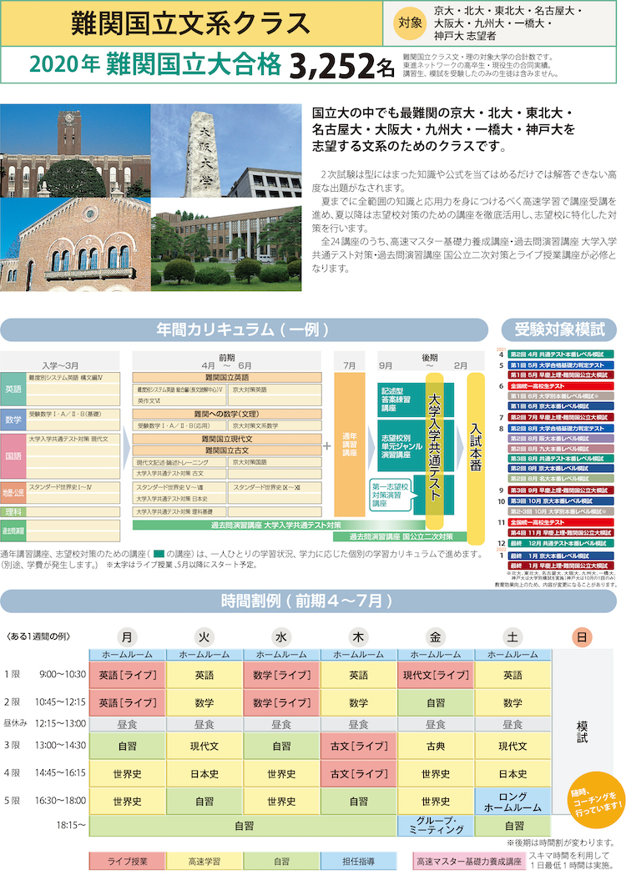Click the 土 day circle in timetable
Image resolution: width=626 pixels, height=875 pixels.
click(x=512, y=636)
